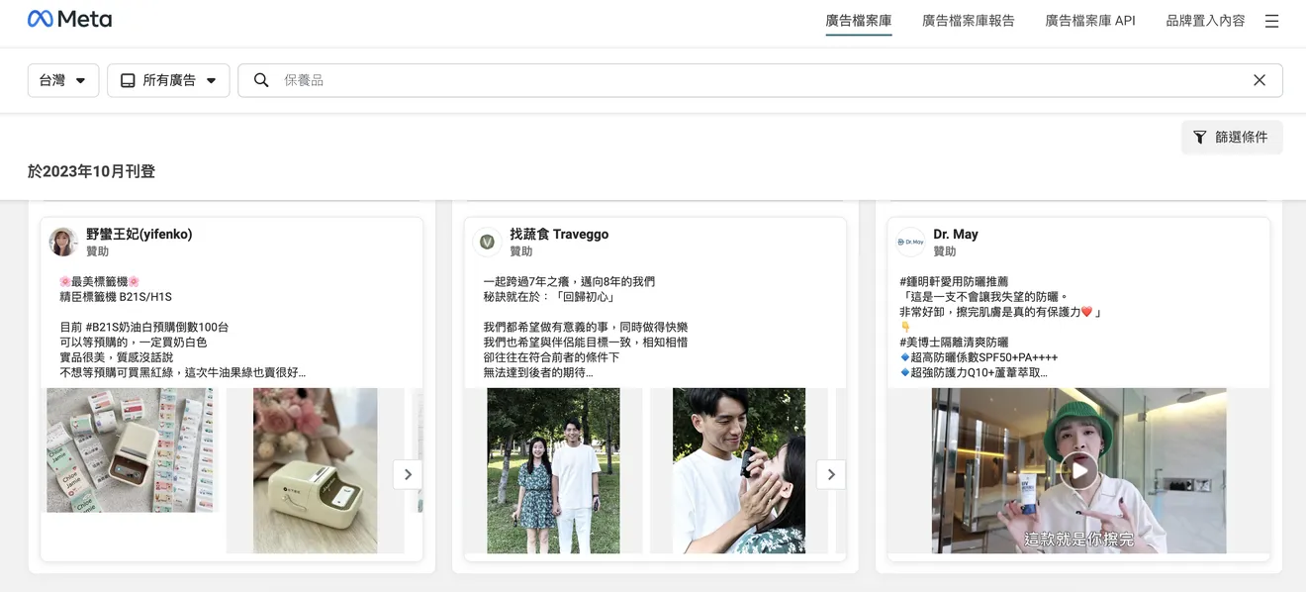Click the text 超高防曬係數SPF50+PA++++
Image resolution: width=1306 pixels, height=592 pixels.
coord(985,357)
